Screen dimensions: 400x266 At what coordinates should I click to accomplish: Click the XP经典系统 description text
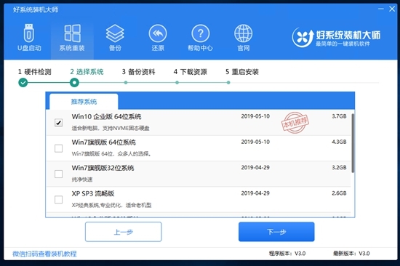click(x=111, y=205)
